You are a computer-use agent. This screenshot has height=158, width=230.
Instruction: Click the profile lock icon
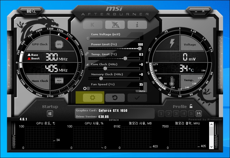pos(191,106)
